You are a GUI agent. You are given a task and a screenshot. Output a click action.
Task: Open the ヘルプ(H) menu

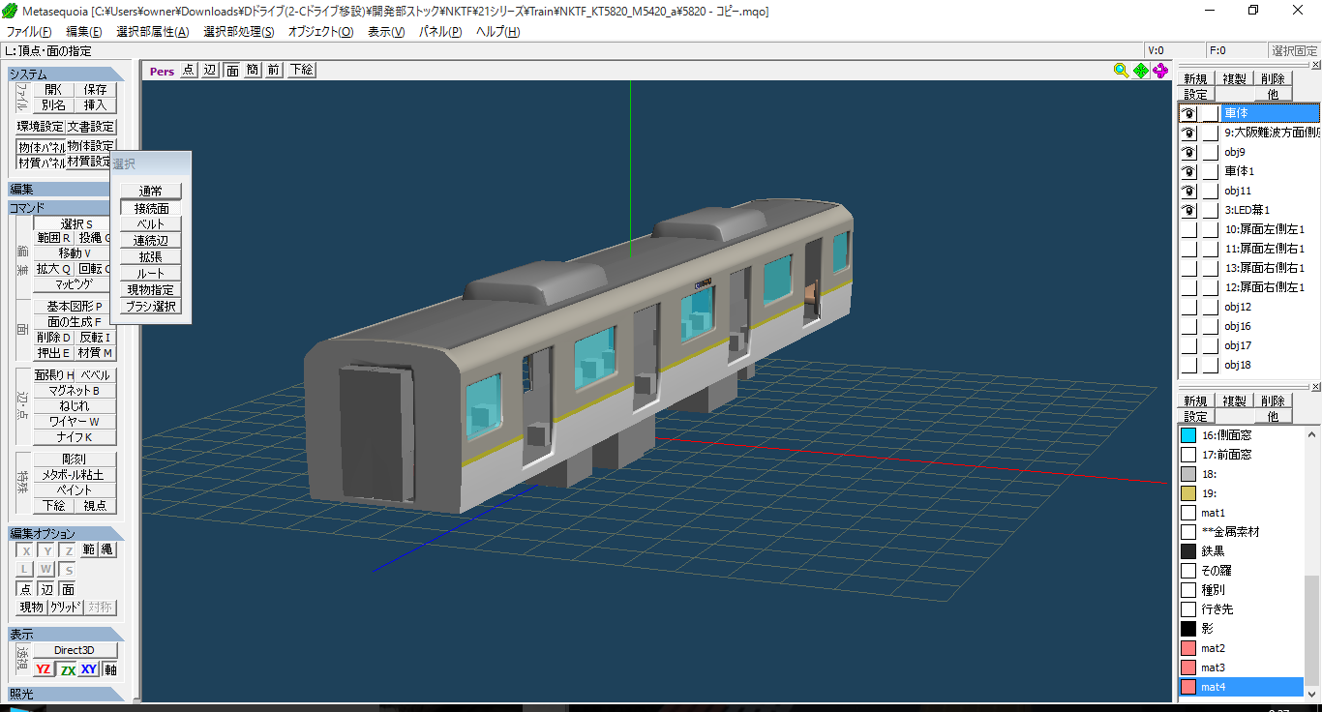coord(497,32)
